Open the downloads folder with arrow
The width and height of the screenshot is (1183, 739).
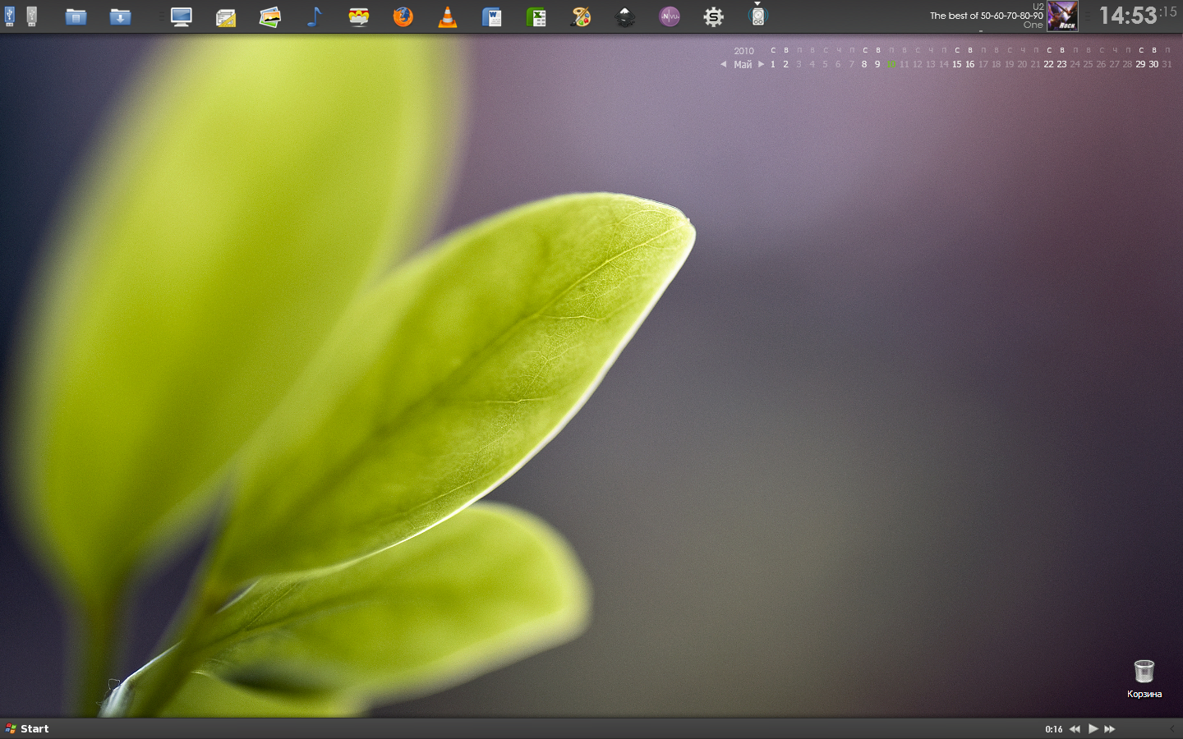click(x=121, y=16)
